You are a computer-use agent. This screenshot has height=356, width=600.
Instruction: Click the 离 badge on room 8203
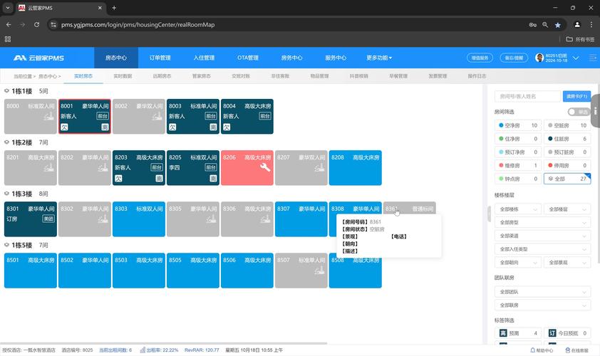[159, 178]
